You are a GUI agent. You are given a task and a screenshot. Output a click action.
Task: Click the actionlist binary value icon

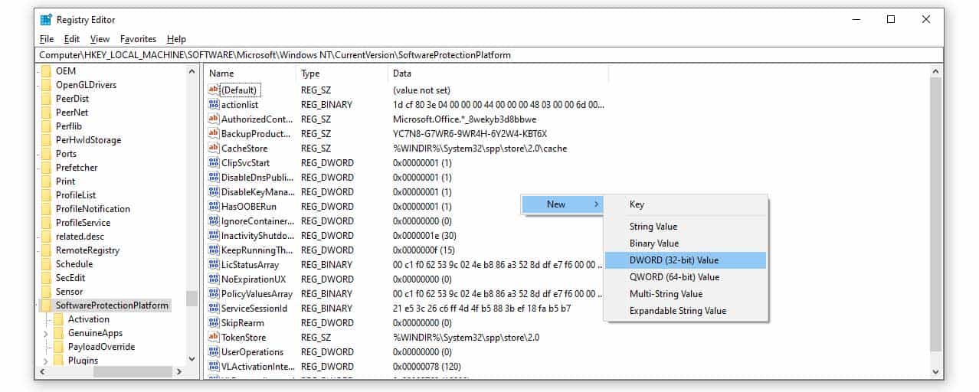click(x=214, y=104)
